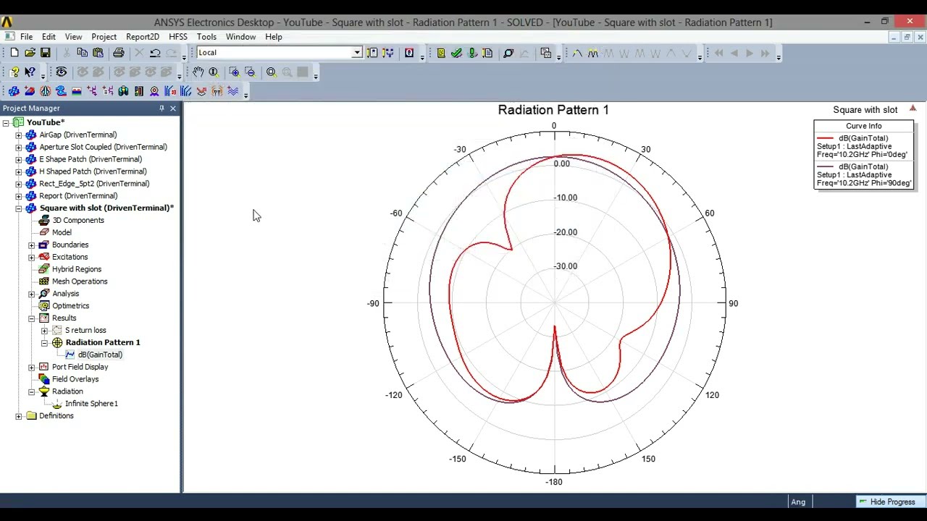Select the Field Overlays tree item

(75, 379)
